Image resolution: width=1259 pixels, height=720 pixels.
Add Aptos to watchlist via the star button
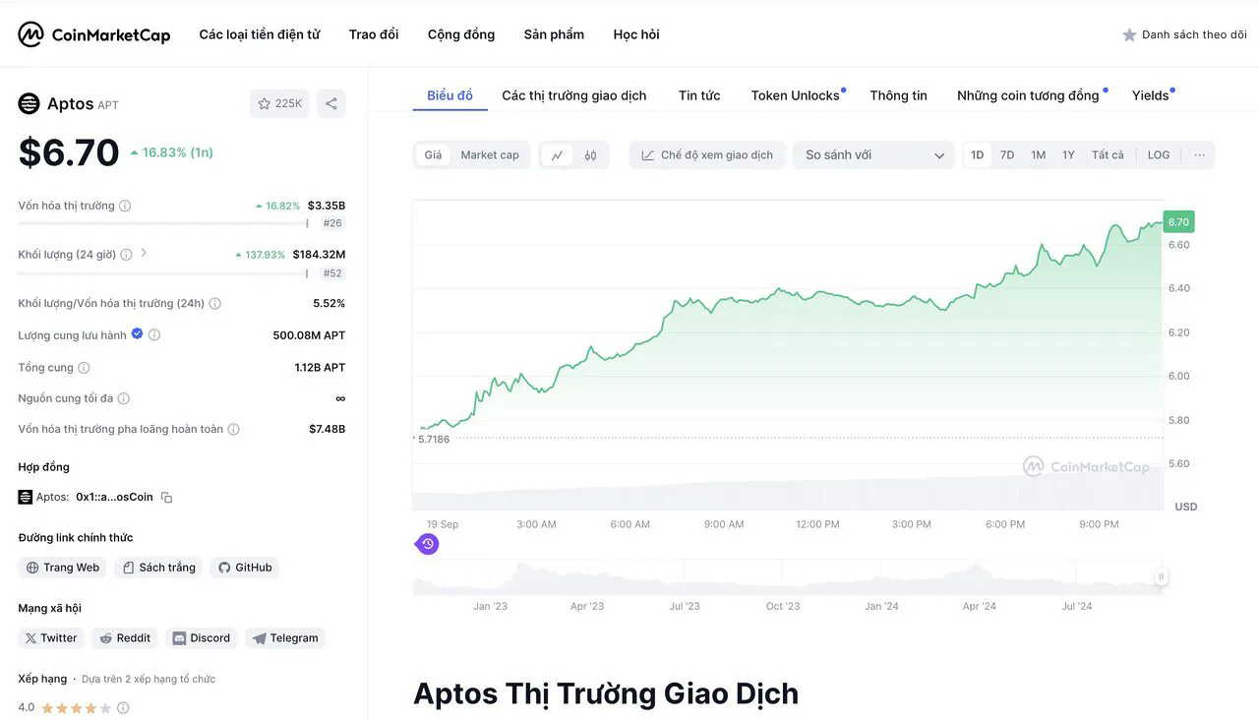(279, 103)
